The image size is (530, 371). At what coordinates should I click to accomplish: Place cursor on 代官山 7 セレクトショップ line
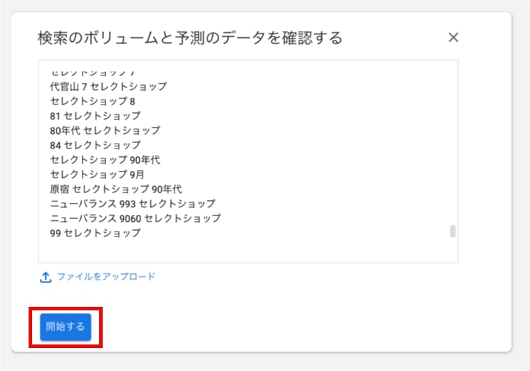pos(108,86)
